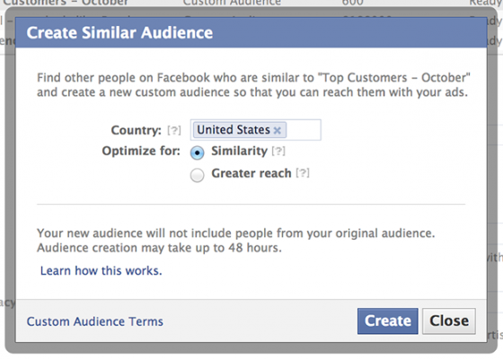Remove the United States country tag
This screenshot has height=359, width=503.
(278, 130)
